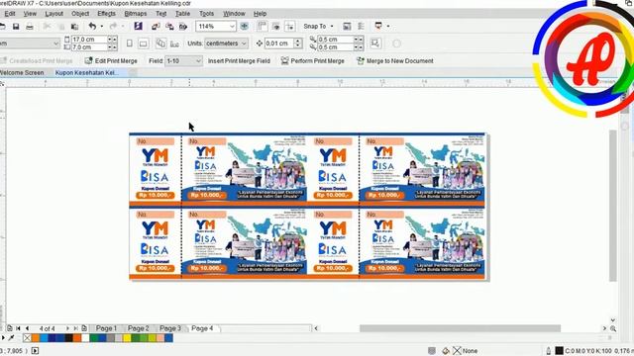Click the Treat as filled icon
The height and width of the screenshot is (356, 634).
coord(374,44)
